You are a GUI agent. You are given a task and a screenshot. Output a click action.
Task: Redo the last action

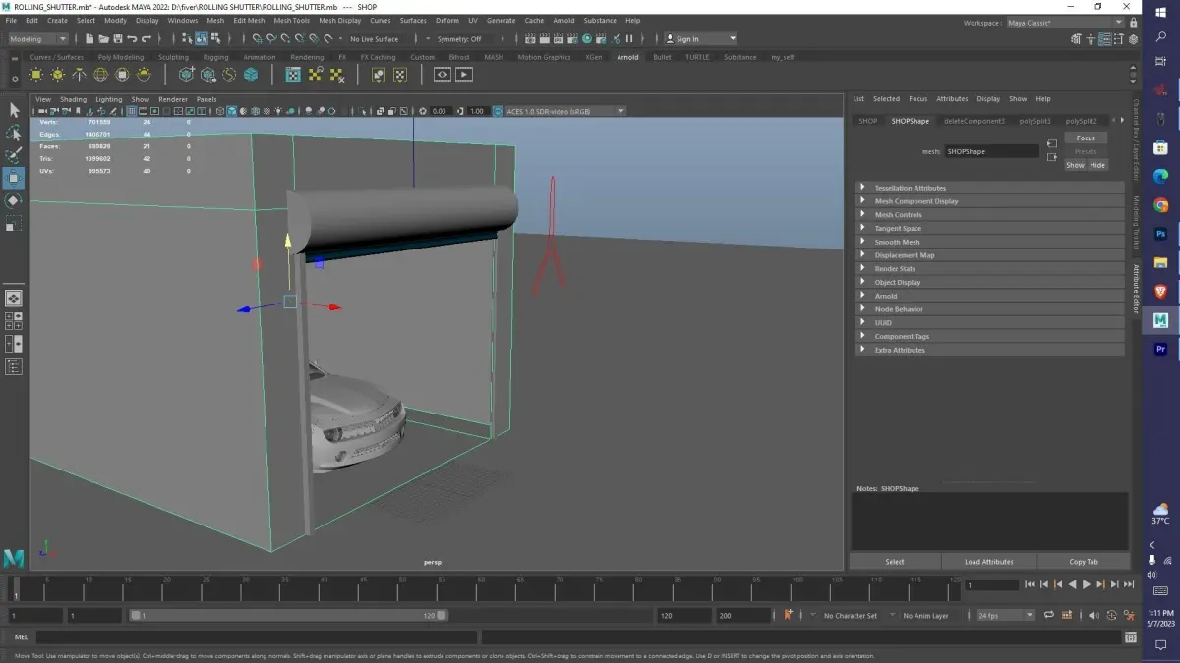(147, 39)
